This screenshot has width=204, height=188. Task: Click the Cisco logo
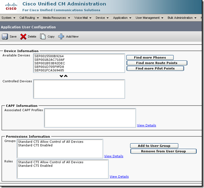point(11,7)
